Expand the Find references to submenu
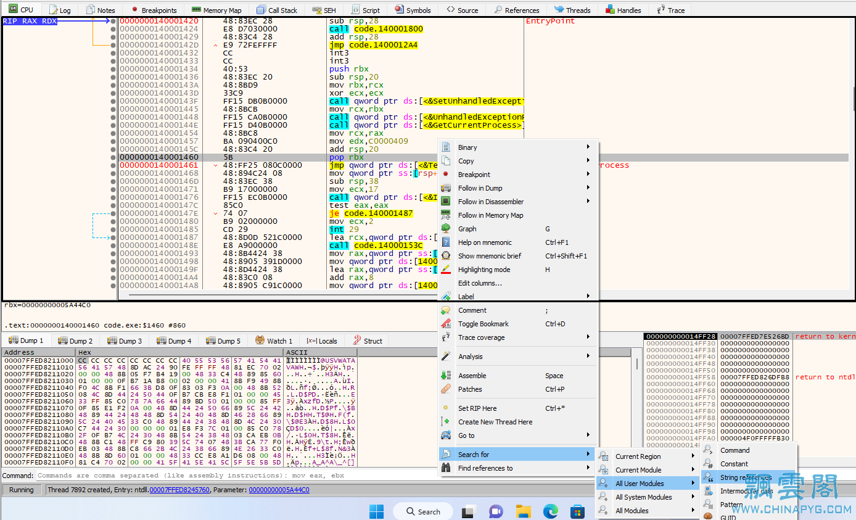The width and height of the screenshot is (856, 520). pyautogui.click(x=588, y=468)
